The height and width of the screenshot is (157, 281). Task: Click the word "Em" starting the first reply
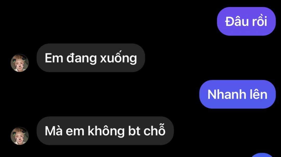[54, 58]
